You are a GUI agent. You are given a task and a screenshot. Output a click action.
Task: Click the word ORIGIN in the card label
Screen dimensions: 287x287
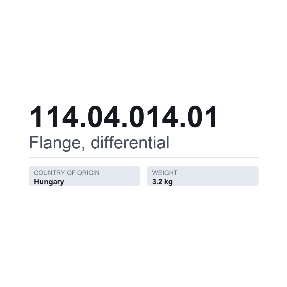point(88,173)
